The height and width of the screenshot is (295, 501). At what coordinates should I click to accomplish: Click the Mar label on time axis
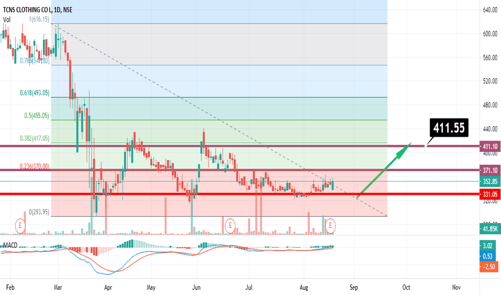58,287
